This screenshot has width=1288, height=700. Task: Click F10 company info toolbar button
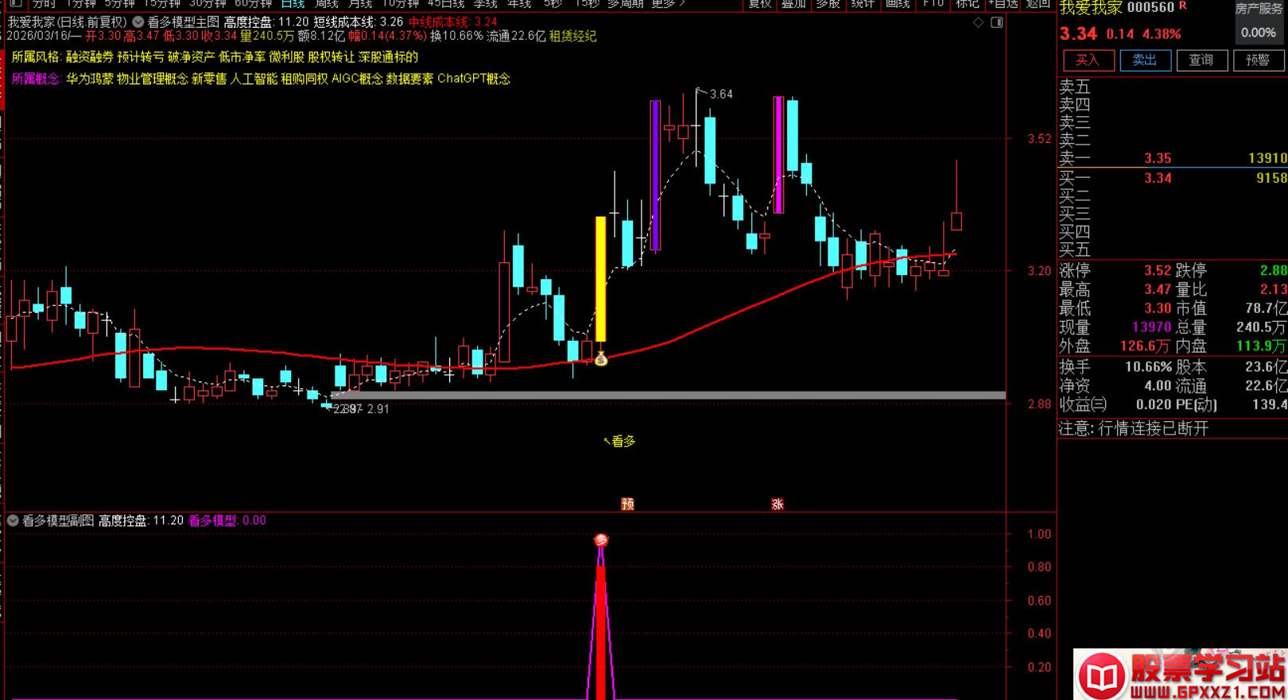click(x=933, y=4)
